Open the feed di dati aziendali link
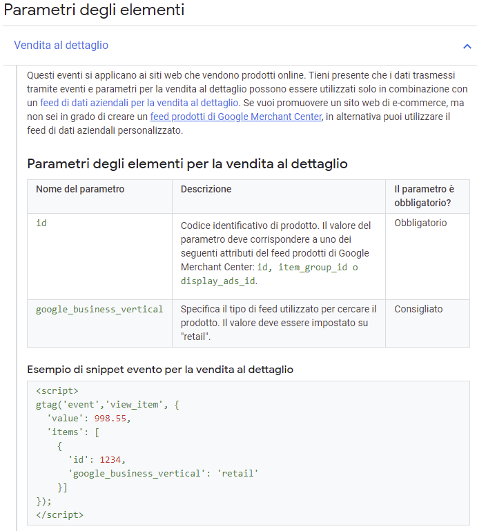The width and height of the screenshot is (477, 531). click(139, 103)
